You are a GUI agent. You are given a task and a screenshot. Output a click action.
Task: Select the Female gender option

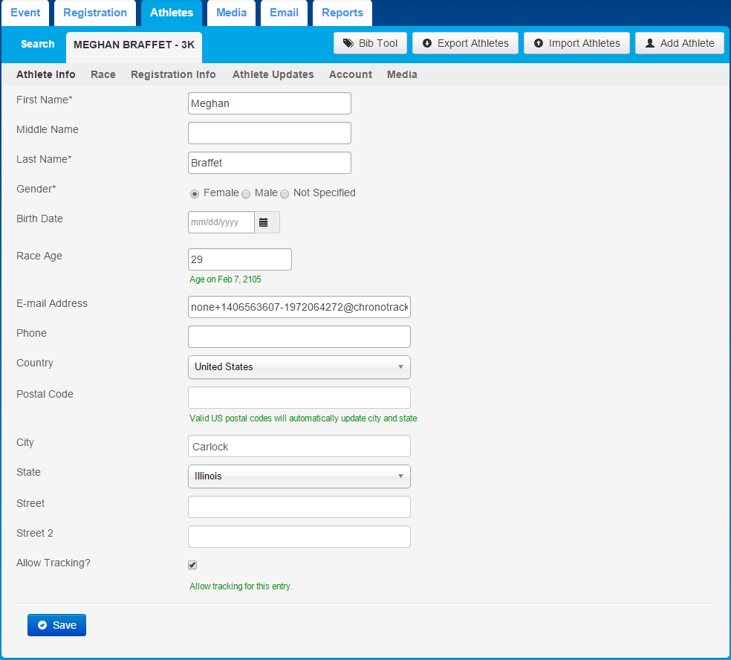(195, 193)
